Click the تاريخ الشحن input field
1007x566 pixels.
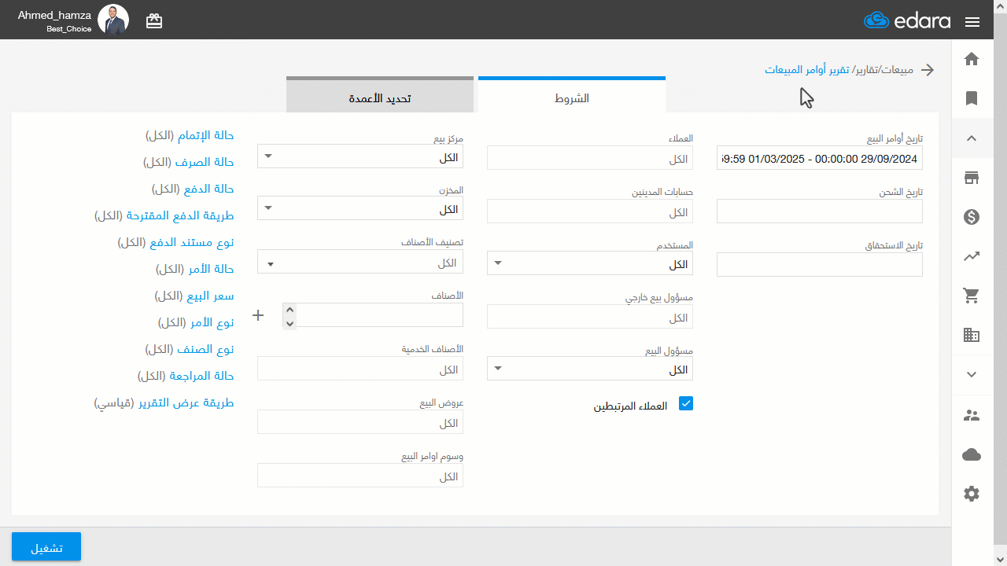click(820, 211)
